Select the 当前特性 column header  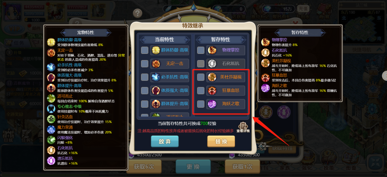click(x=164, y=39)
